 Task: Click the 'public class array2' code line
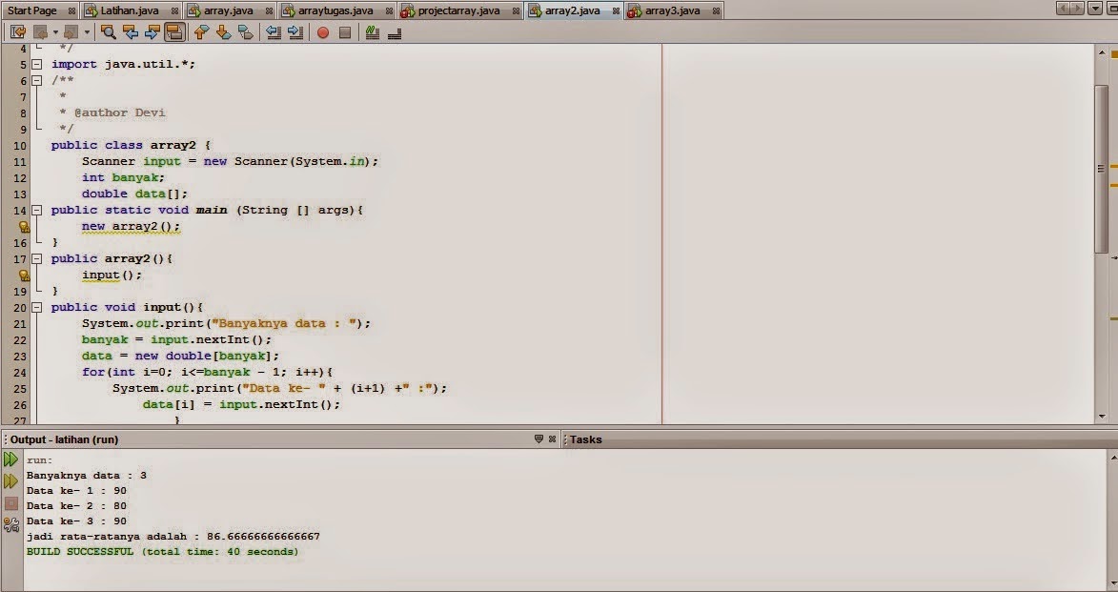[x=132, y=146]
